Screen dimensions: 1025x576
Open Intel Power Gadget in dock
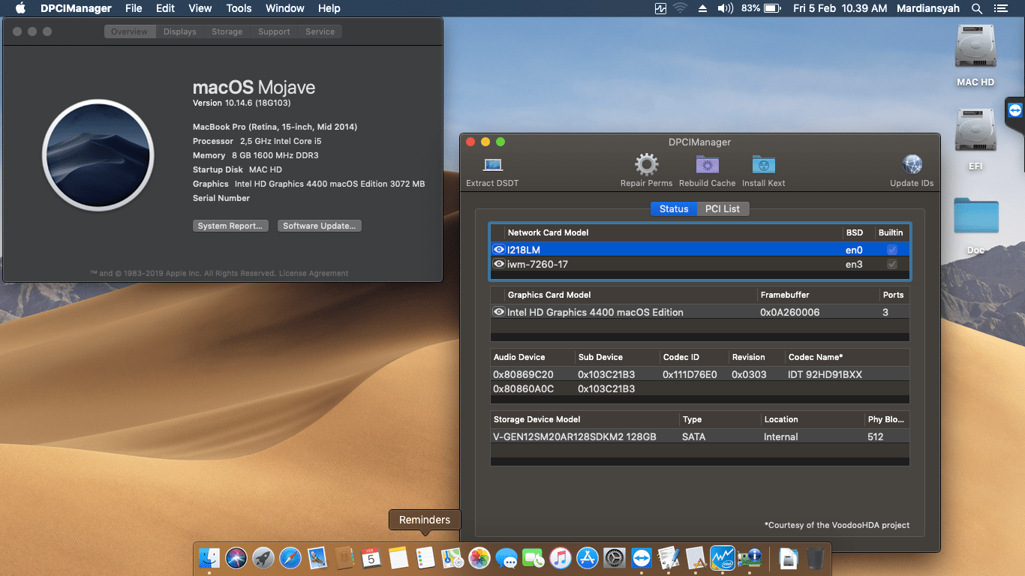point(723,557)
